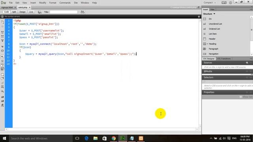Select the Files panel tab
Image resolution: width=253 pixels, height=142 pixels.
(x=212, y=9)
